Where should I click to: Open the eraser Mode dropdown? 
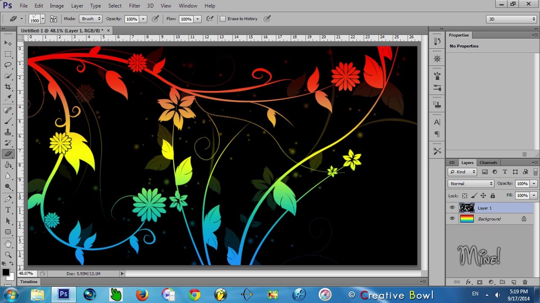pyautogui.click(x=91, y=19)
